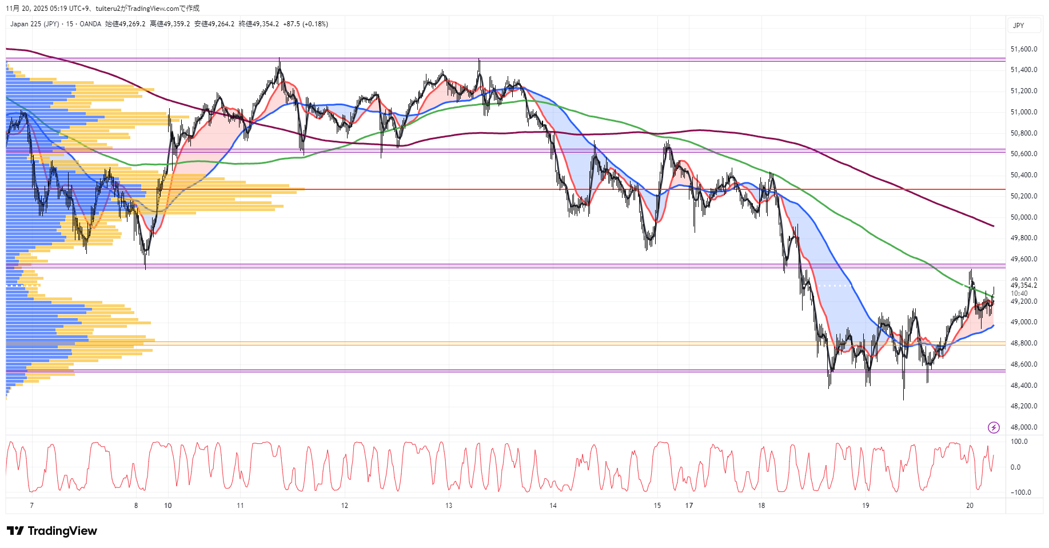This screenshot has height=548, width=1049.
Task: Select the current price label 49,354.2 on the axis
Action: pos(1023,285)
